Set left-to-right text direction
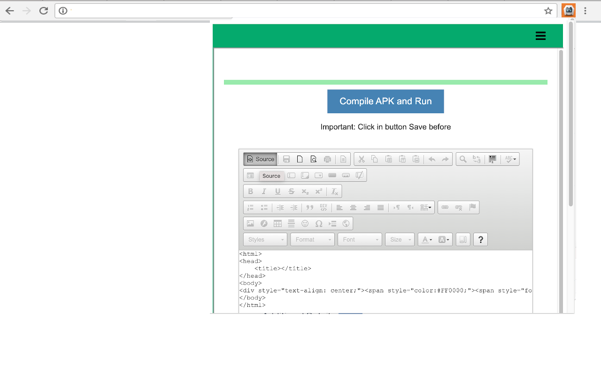This screenshot has width=601, height=376. point(397,207)
